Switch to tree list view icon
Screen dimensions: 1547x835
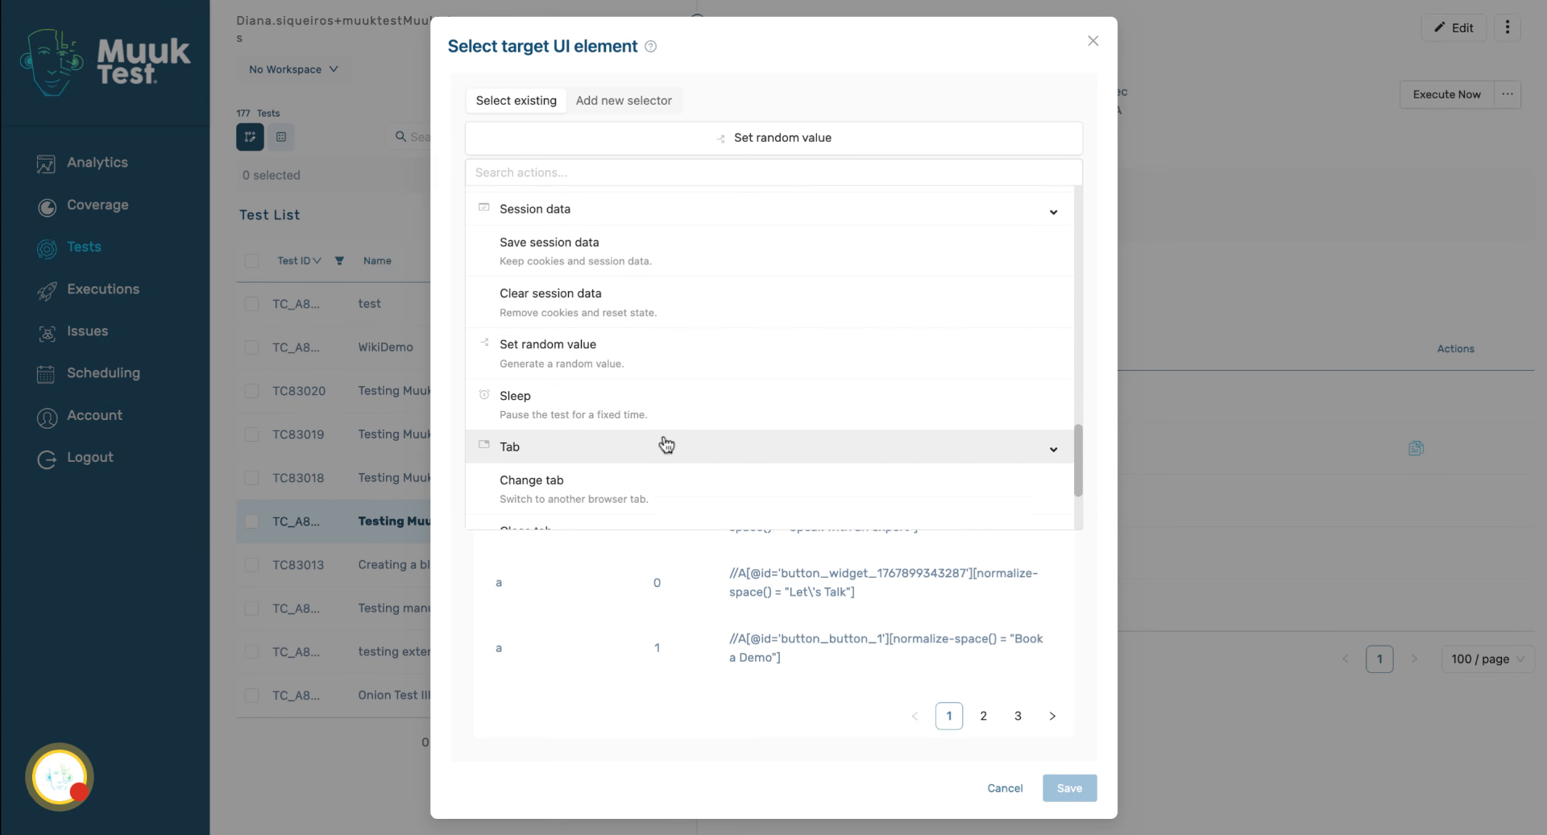coord(250,137)
